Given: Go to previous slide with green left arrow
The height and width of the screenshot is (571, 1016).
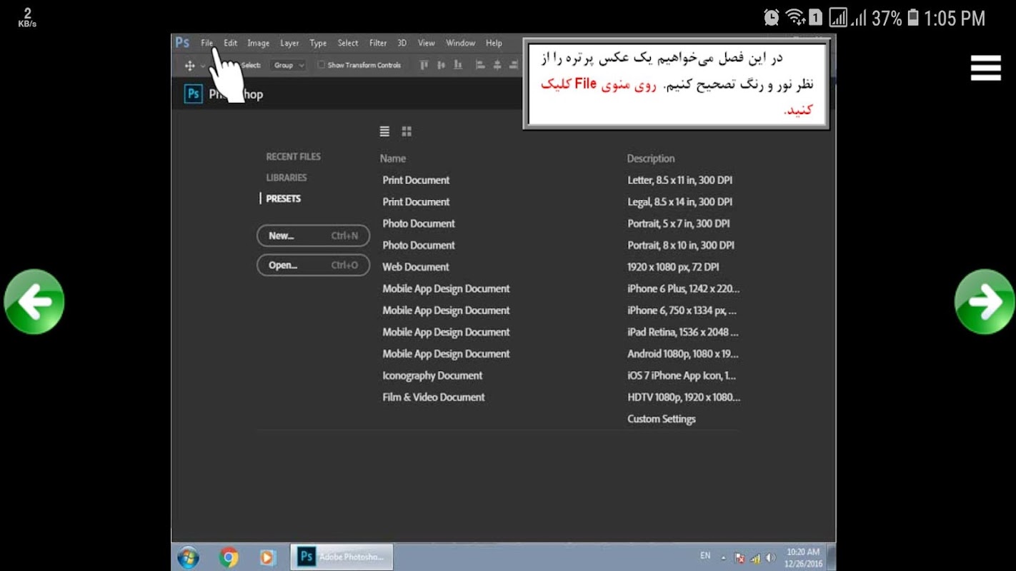Looking at the screenshot, I should point(34,301).
